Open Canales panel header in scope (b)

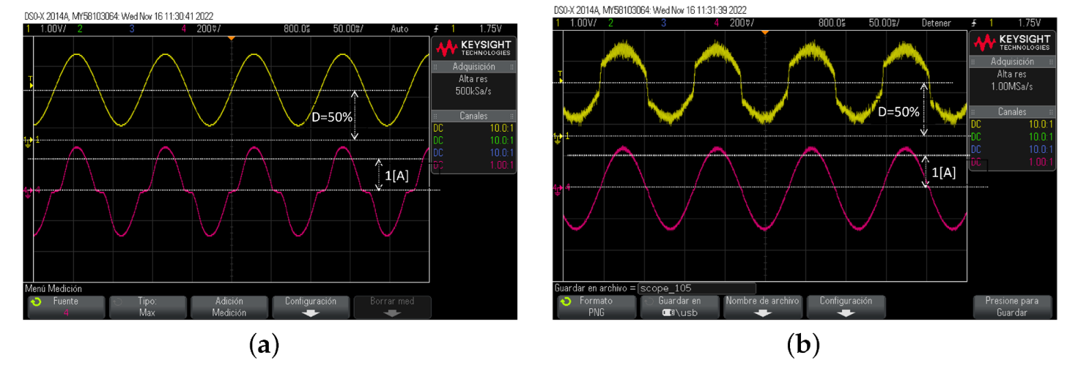click(1011, 111)
